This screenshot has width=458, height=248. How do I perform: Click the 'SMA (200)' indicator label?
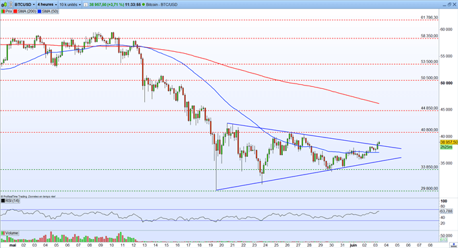[27, 11]
